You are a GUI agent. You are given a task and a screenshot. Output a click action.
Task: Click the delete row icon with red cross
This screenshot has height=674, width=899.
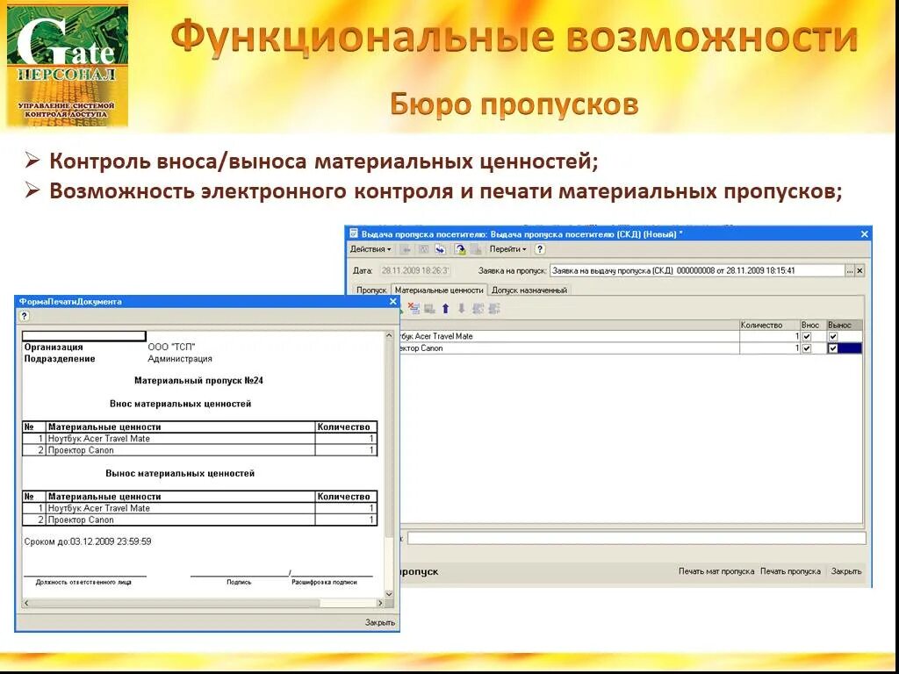point(414,309)
